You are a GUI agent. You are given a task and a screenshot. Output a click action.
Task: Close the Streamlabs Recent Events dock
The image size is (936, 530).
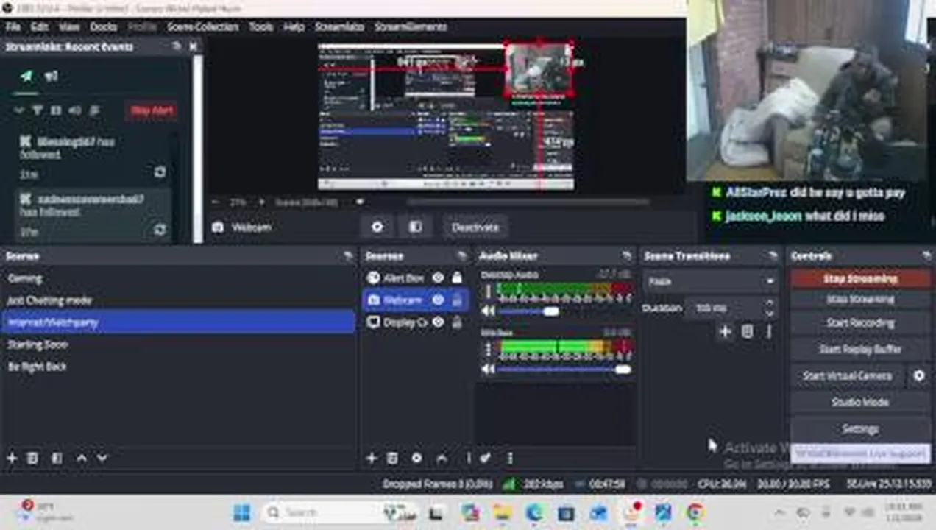(x=194, y=46)
